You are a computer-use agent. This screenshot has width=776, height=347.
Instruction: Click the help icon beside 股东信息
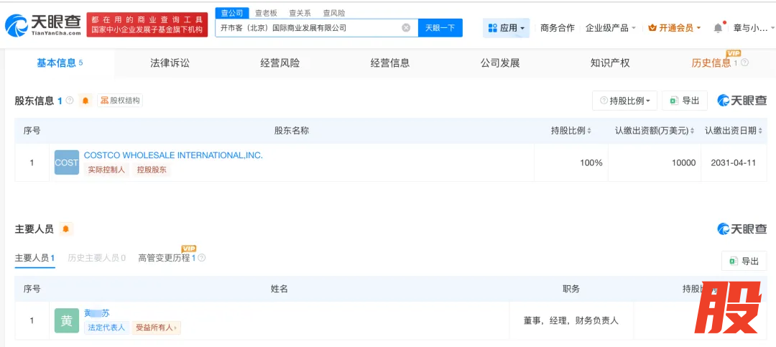[x=70, y=101]
